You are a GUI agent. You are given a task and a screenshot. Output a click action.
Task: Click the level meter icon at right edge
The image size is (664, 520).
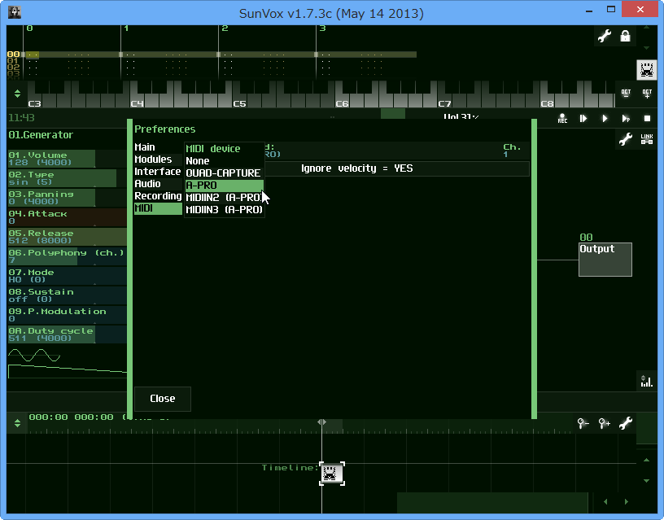click(646, 381)
